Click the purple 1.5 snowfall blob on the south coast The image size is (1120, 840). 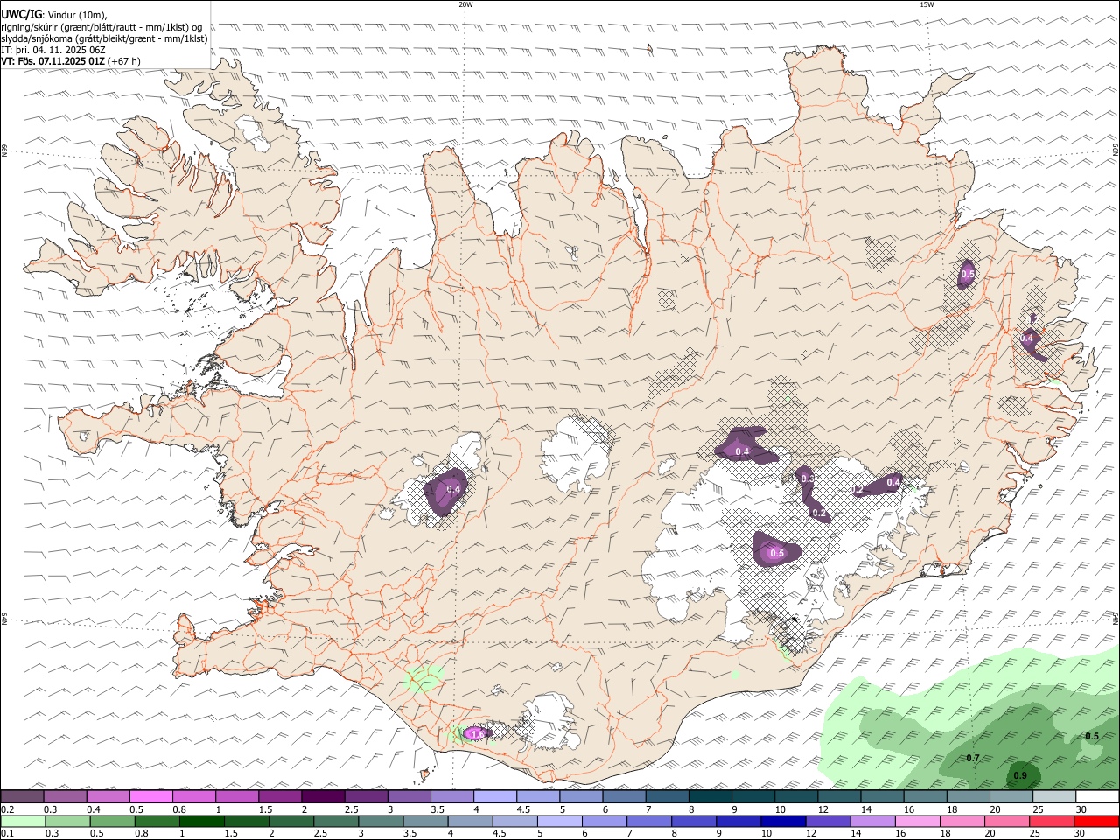coord(477,733)
